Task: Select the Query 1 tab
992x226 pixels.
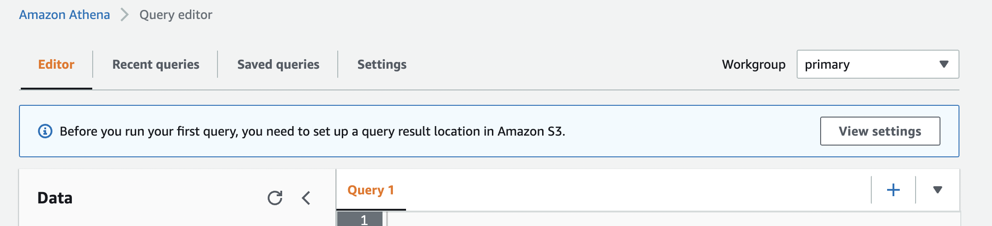Action: coord(371,190)
